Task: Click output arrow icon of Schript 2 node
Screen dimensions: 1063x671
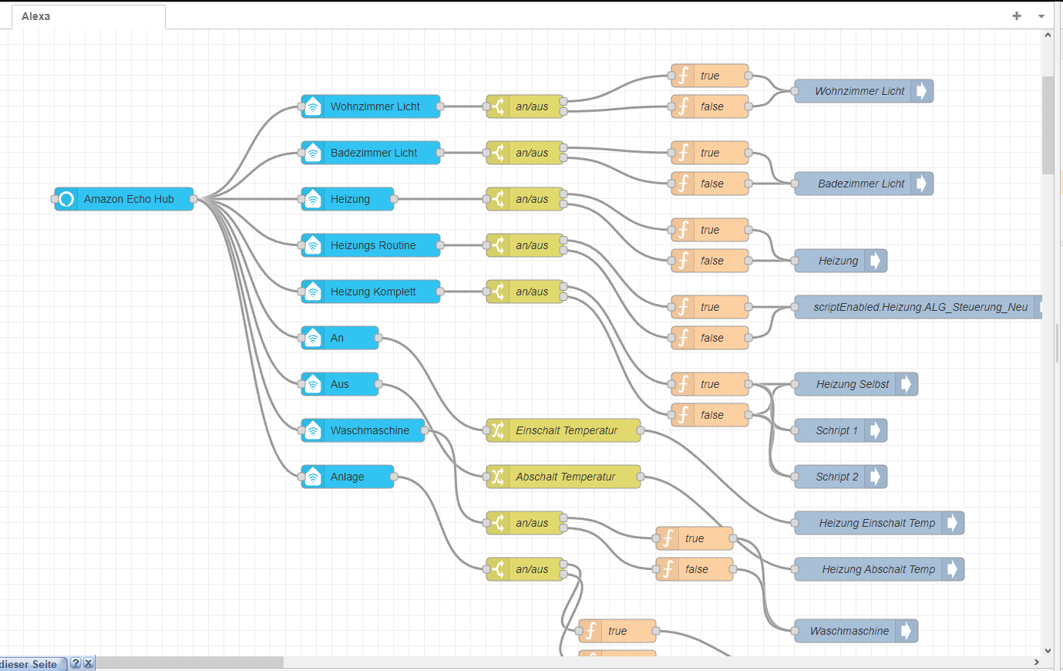Action: click(x=875, y=477)
